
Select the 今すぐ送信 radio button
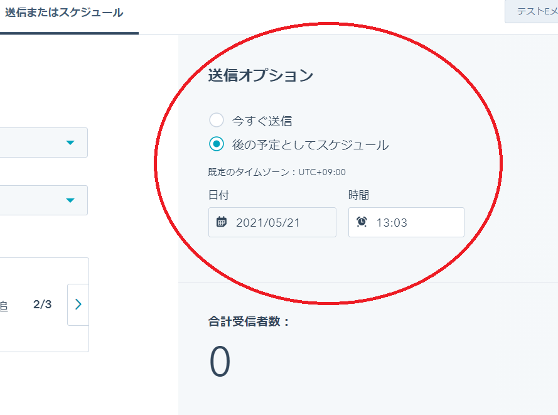point(217,121)
